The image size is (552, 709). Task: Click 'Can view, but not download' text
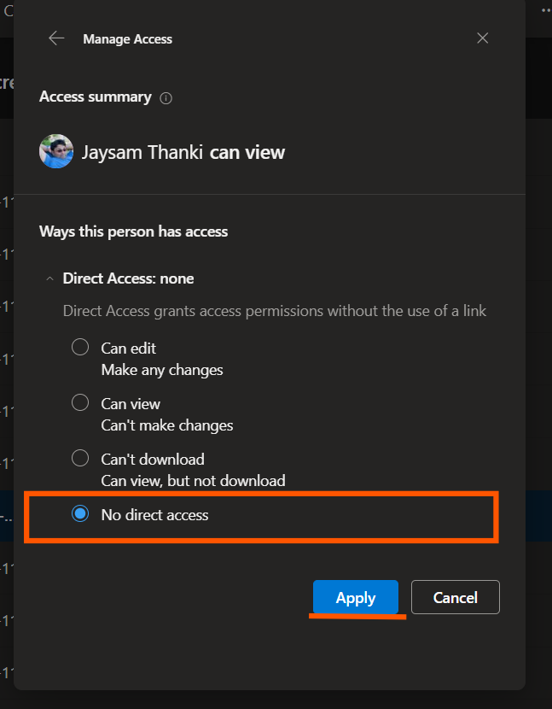(193, 481)
